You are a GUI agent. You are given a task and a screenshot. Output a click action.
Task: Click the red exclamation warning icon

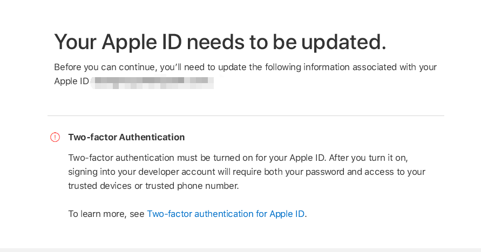pos(55,137)
